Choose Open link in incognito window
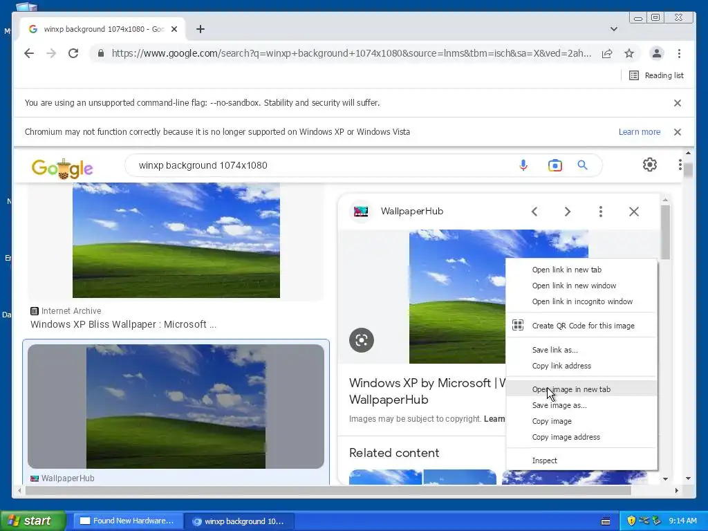This screenshot has width=708, height=531. pyautogui.click(x=581, y=301)
